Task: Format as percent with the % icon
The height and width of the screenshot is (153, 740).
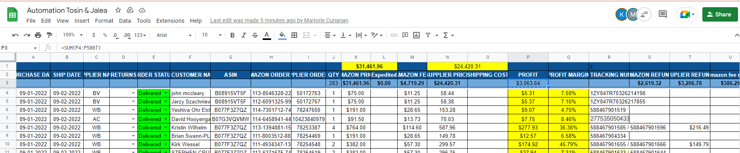Action: pos(105,35)
